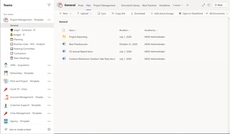Open more options for Covid 19 - Crisis

point(49,89)
